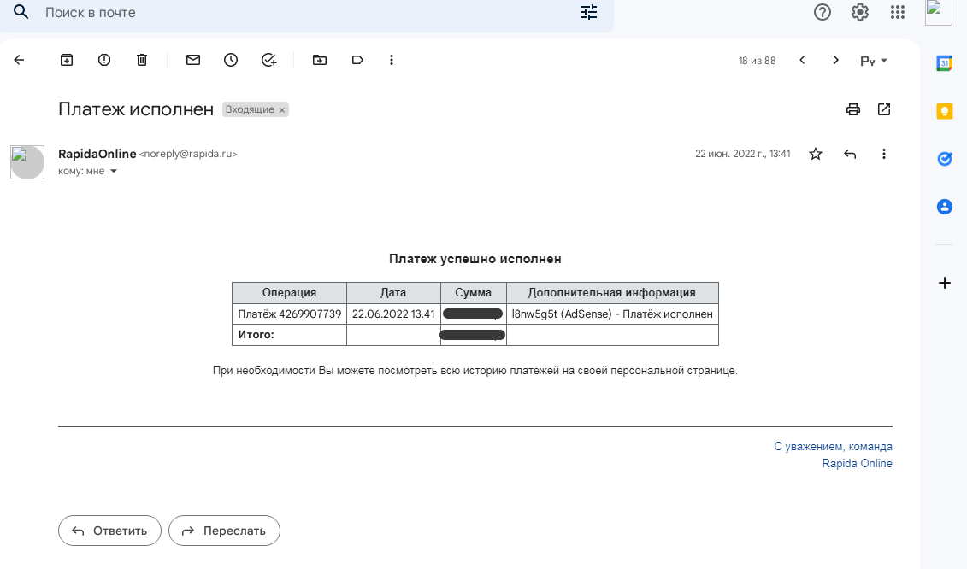Mark the email as unread
The height and width of the screenshot is (569, 967).
pyautogui.click(x=193, y=60)
